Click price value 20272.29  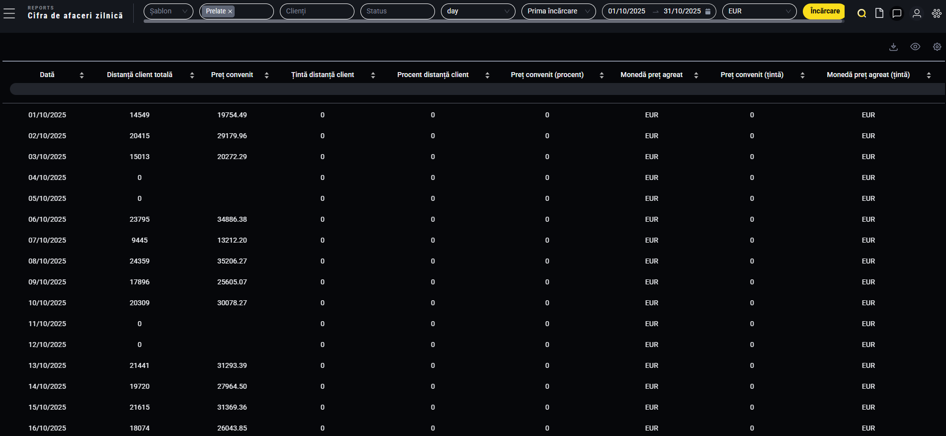[232, 157]
